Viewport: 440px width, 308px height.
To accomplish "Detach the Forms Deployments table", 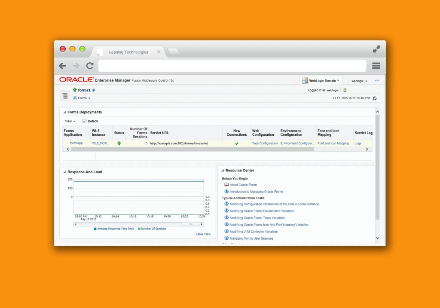I will [x=90, y=121].
